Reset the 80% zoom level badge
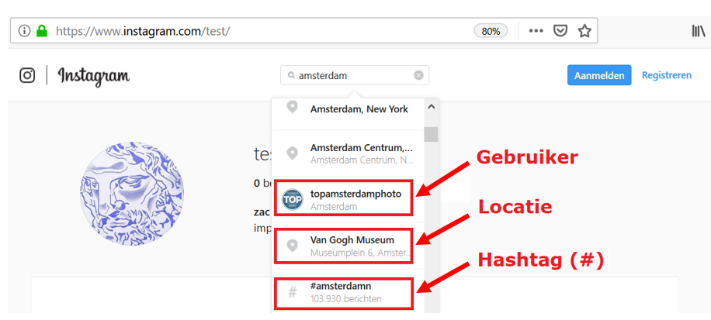711x320 pixels. [x=491, y=31]
